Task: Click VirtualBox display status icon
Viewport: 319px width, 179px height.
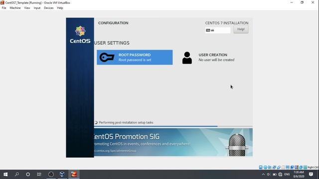Action: pos(288,167)
